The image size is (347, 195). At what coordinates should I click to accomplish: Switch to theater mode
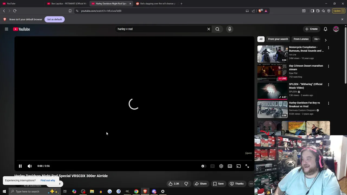pos(230,166)
